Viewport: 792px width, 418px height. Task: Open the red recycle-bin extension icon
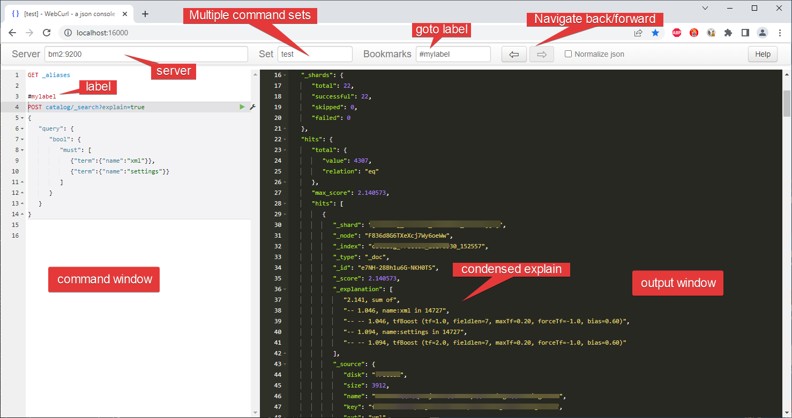pyautogui.click(x=694, y=33)
